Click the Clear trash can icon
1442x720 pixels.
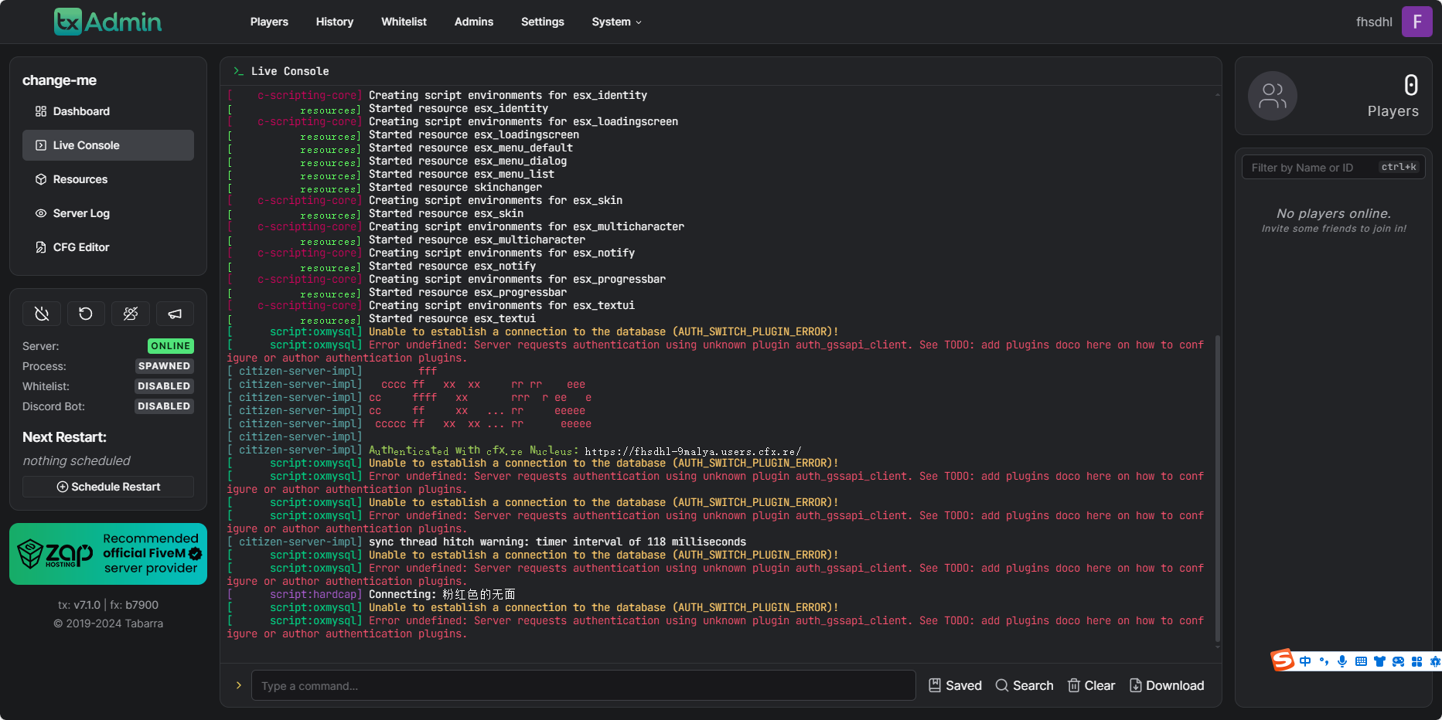pyautogui.click(x=1074, y=685)
